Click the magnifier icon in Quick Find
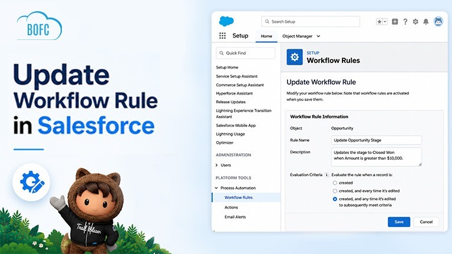The width and height of the screenshot is (452, 254). point(222,53)
